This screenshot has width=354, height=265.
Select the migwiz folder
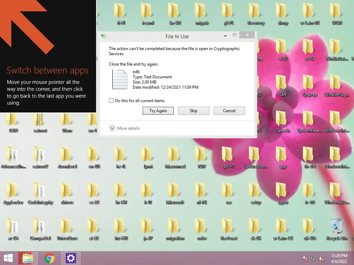click(x=202, y=14)
